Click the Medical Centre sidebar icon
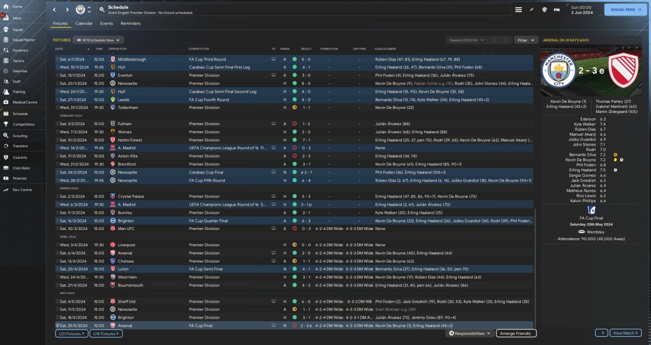 pos(7,102)
